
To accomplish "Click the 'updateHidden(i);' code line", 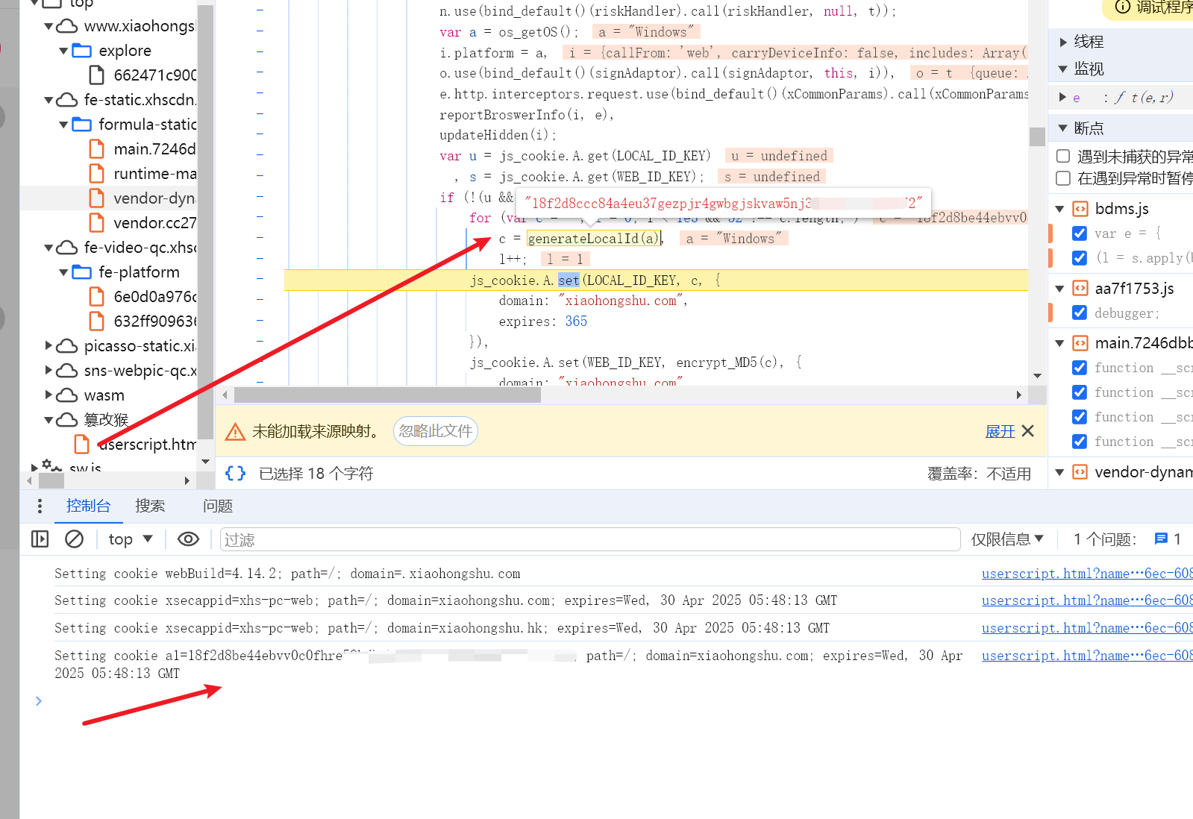I will point(498,135).
